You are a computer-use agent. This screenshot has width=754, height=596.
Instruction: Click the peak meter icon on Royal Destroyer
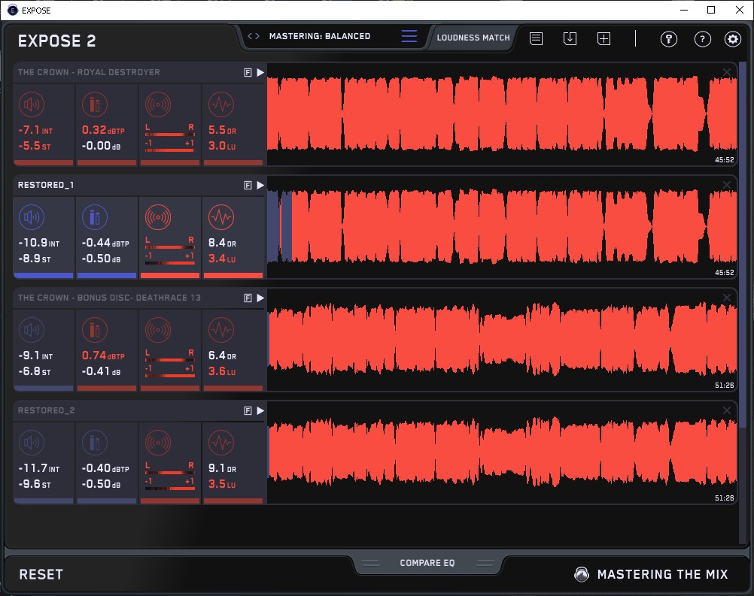point(95,104)
